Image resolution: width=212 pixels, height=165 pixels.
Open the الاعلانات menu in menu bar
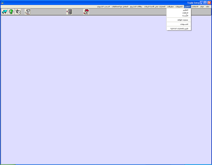click(x=195, y=6)
